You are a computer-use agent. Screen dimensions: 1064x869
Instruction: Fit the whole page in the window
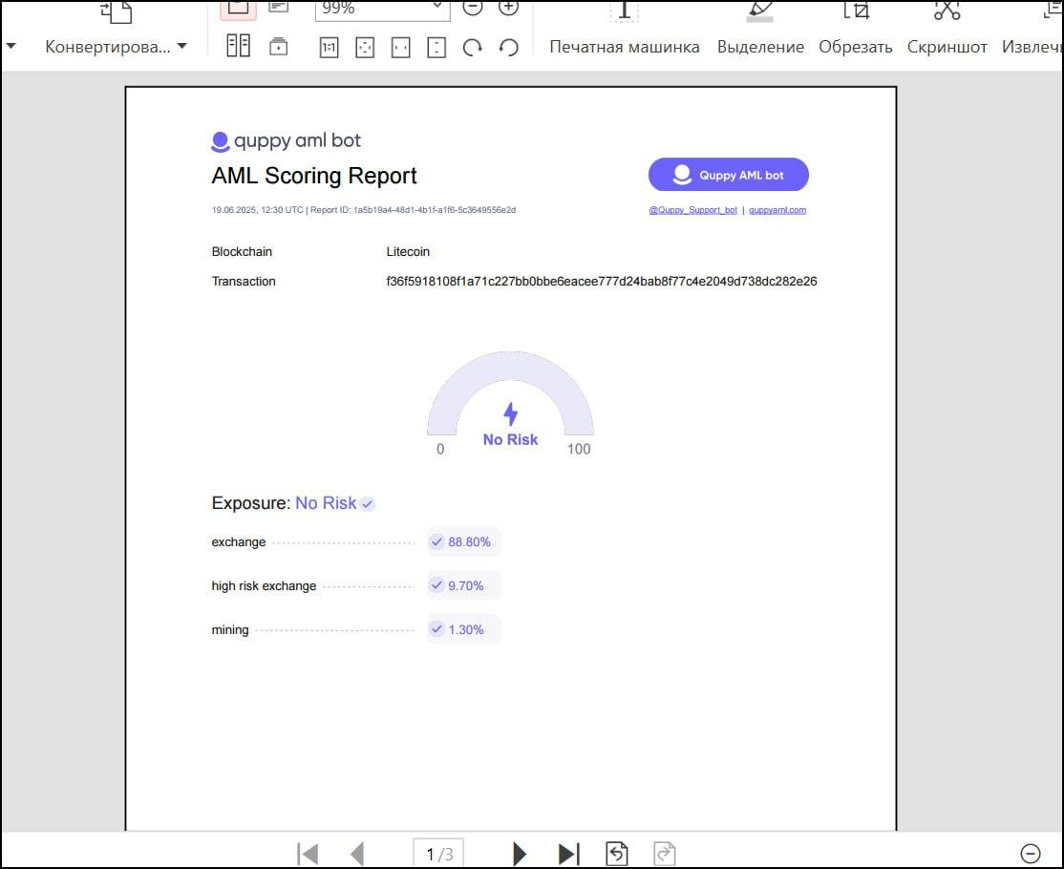(365, 48)
